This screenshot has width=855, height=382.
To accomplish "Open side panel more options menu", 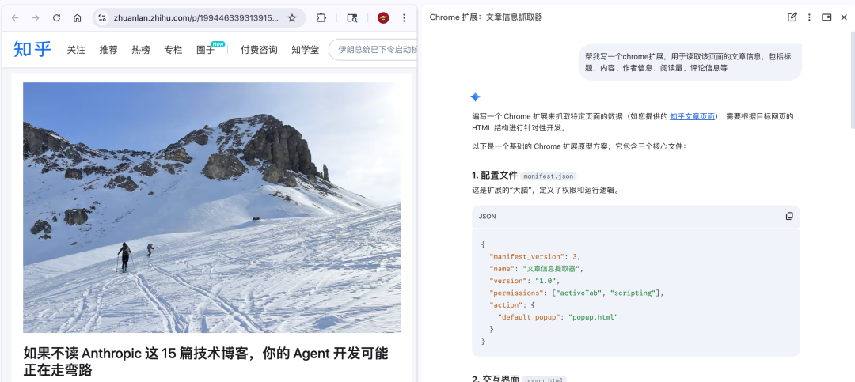I will point(809,17).
